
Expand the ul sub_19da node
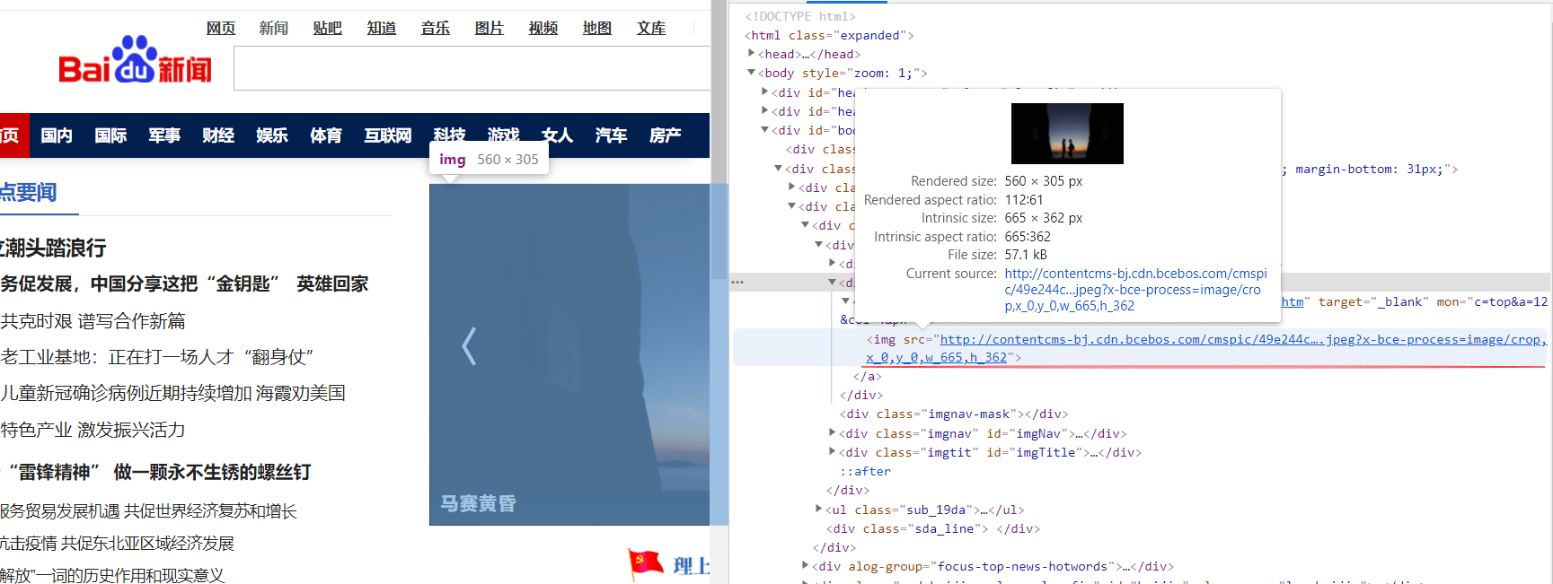pyautogui.click(x=818, y=510)
